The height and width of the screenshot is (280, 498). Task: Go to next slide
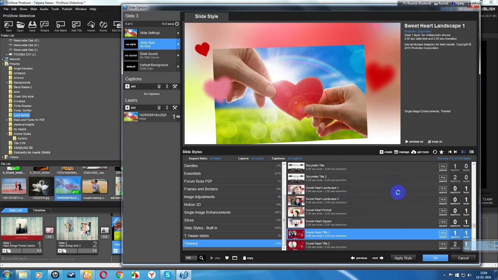coord(378,258)
